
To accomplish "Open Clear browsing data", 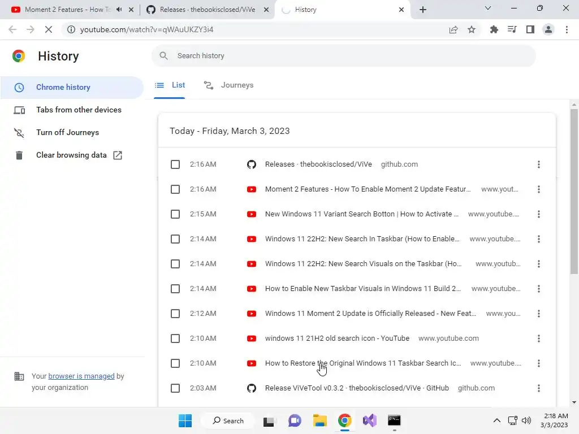I will pyautogui.click(x=72, y=155).
